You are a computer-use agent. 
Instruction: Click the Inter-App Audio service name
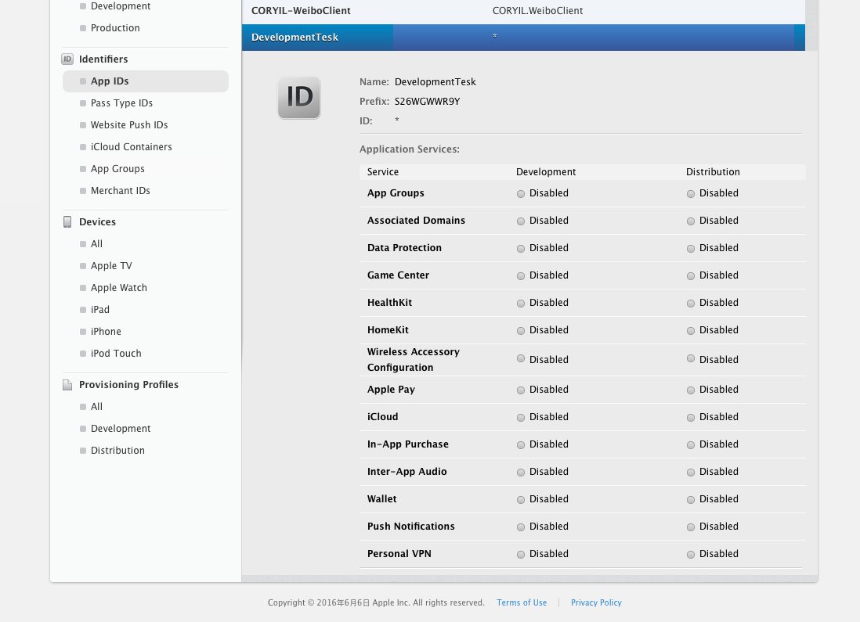(407, 471)
